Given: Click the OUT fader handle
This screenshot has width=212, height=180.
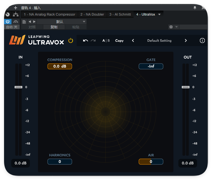Looking at the screenshot, I should pos(186,87).
